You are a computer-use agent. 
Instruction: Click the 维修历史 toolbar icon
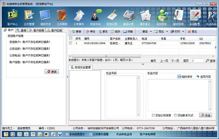[x=45, y=15]
